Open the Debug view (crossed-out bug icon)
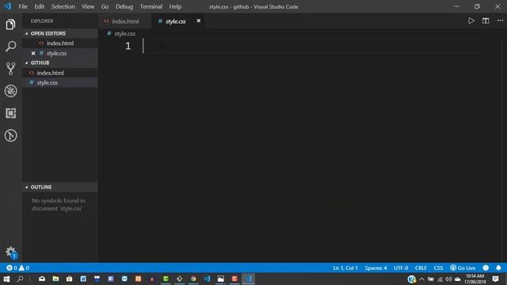The height and width of the screenshot is (285, 507). pyautogui.click(x=10, y=91)
